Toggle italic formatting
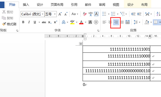Viewport: 161px width, 97px height. (29, 22)
